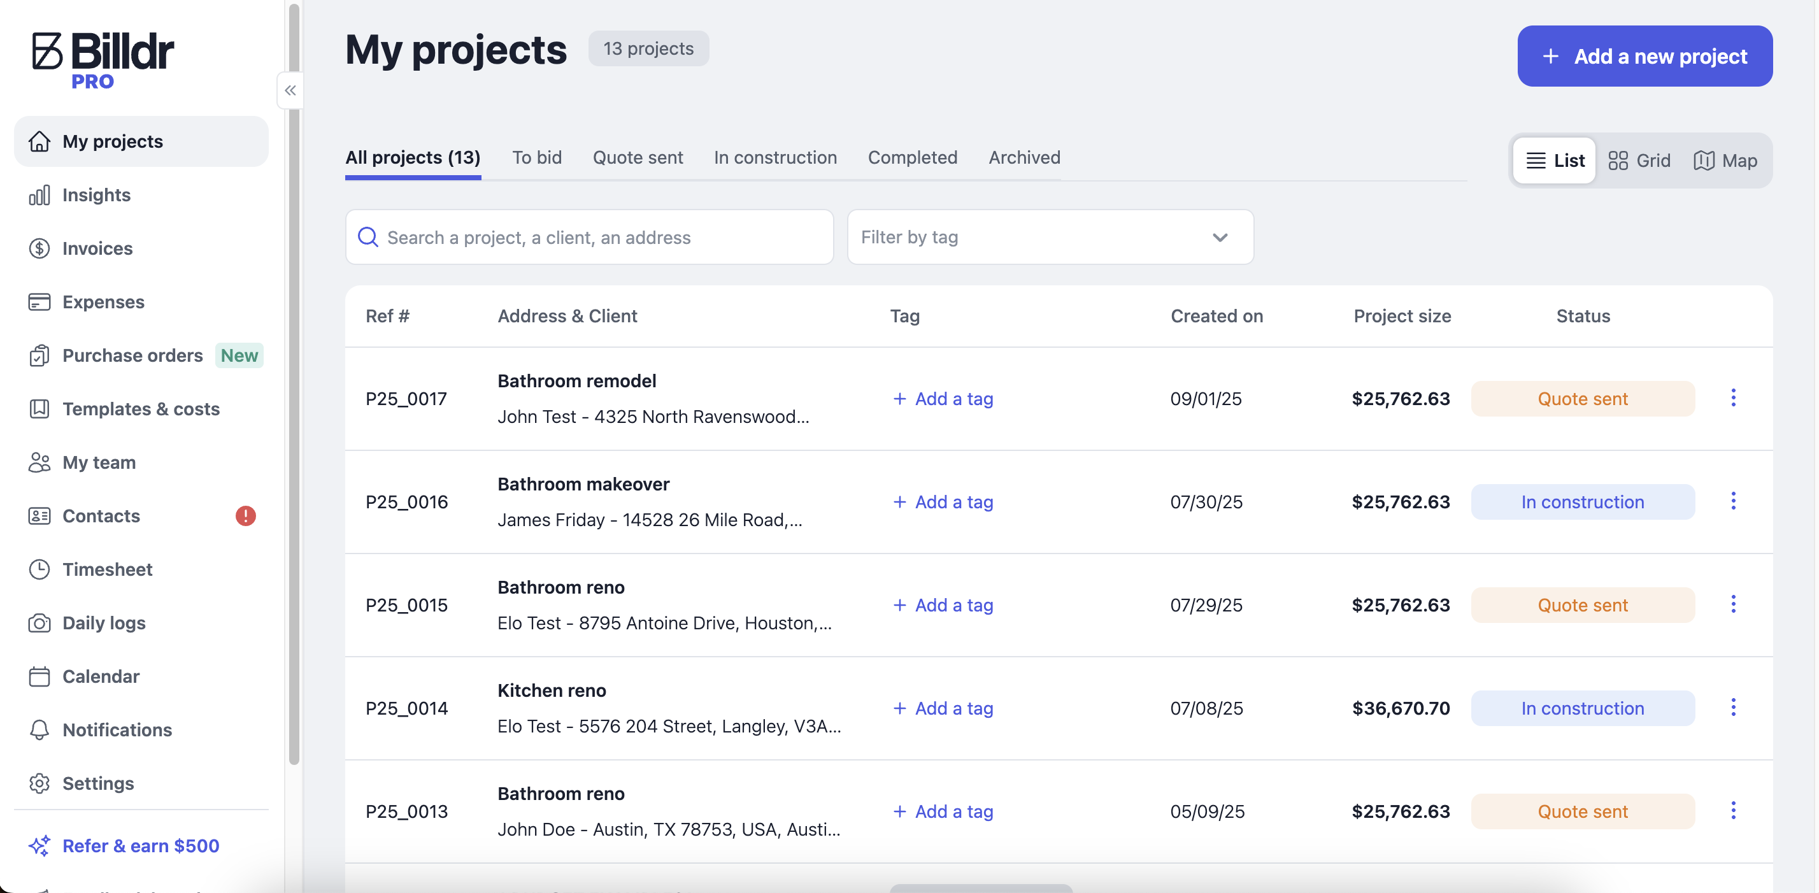
Task: Click Add a new project button
Action: pos(1644,56)
